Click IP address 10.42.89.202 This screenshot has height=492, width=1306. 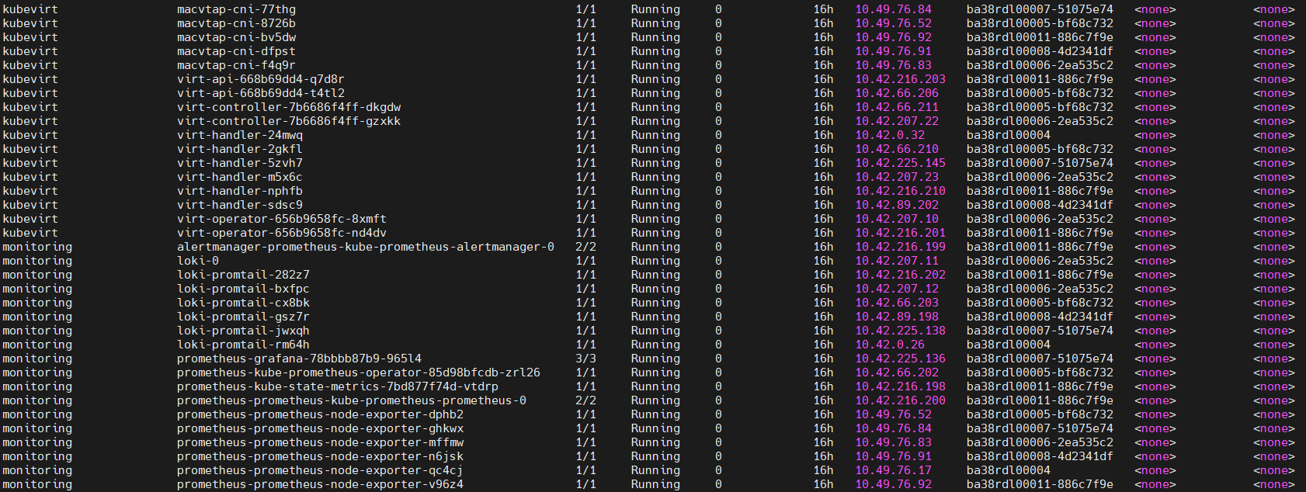[x=897, y=205]
